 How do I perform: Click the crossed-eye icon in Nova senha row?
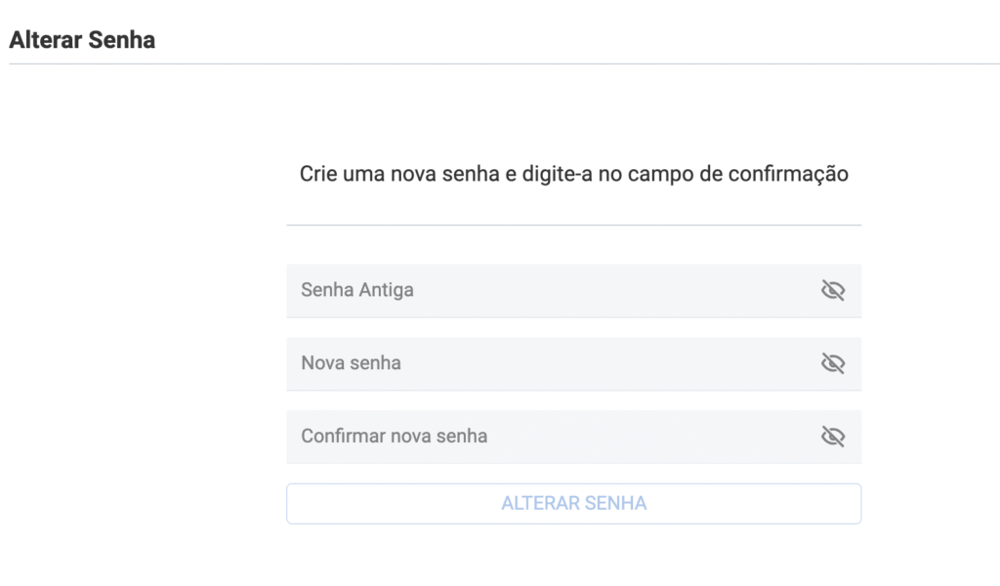click(832, 363)
